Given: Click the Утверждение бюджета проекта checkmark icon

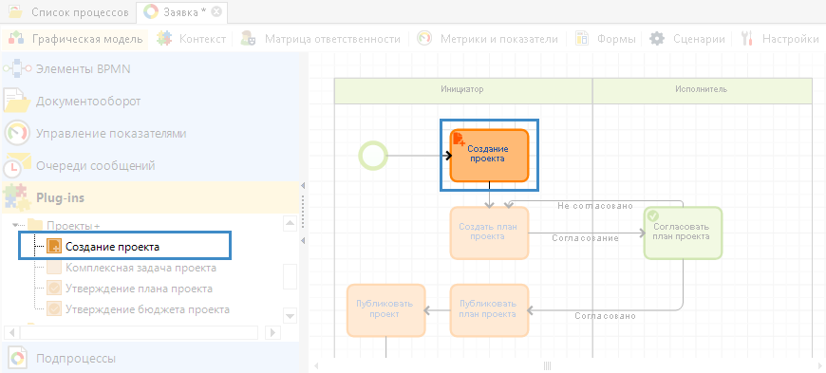Looking at the screenshot, I should click(x=54, y=308).
